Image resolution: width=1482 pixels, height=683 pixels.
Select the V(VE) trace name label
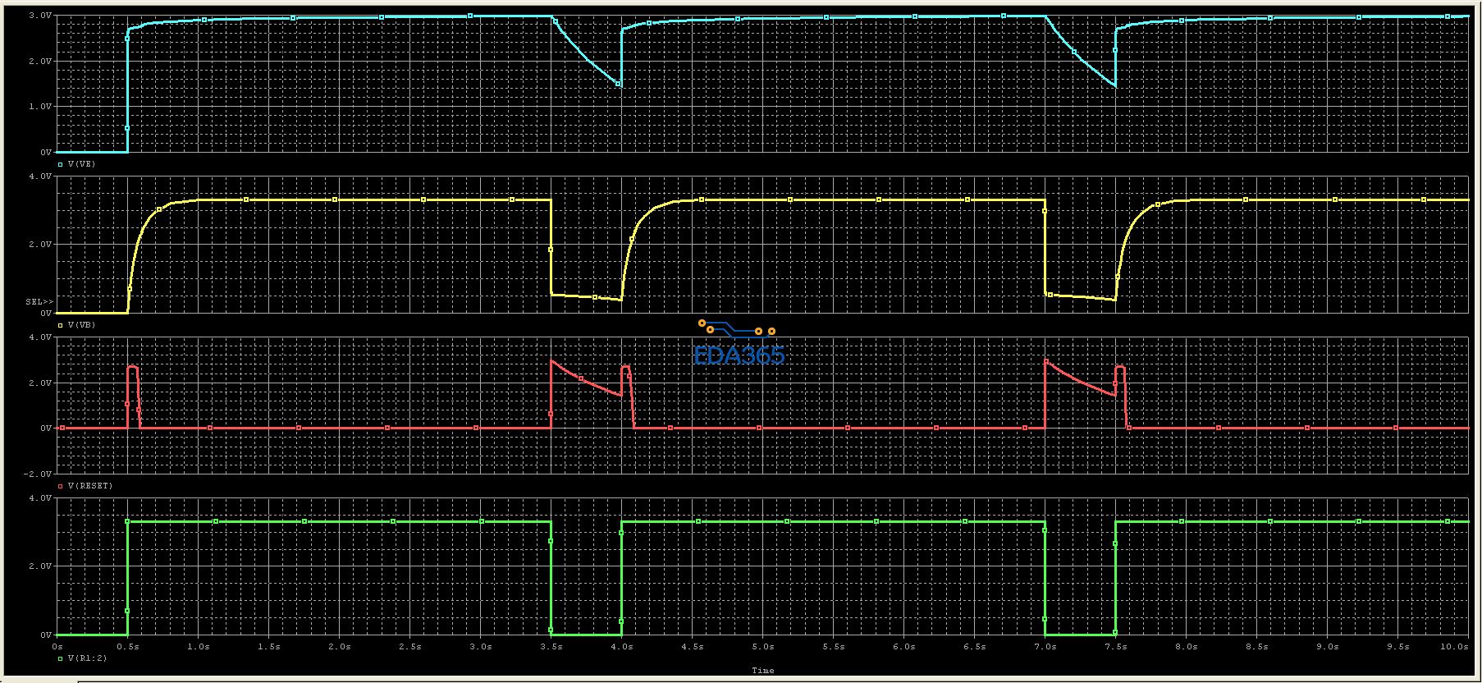coord(81,164)
